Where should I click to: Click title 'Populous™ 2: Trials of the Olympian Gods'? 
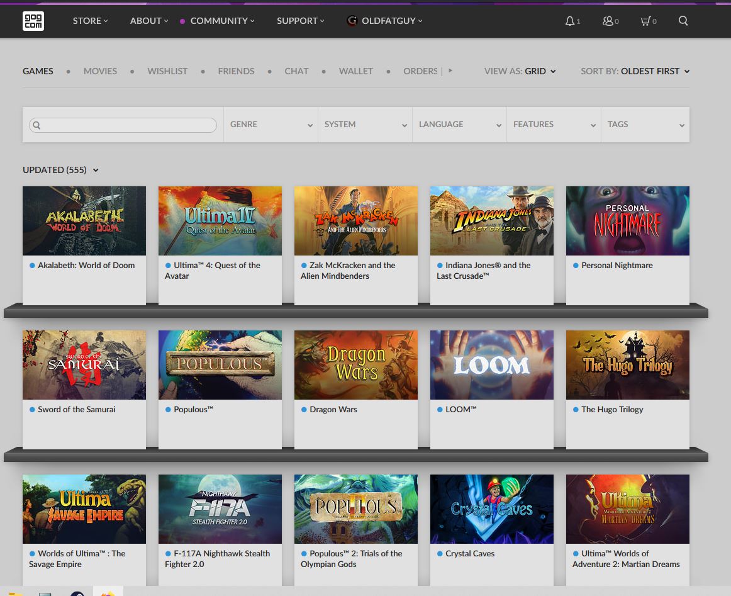(352, 559)
